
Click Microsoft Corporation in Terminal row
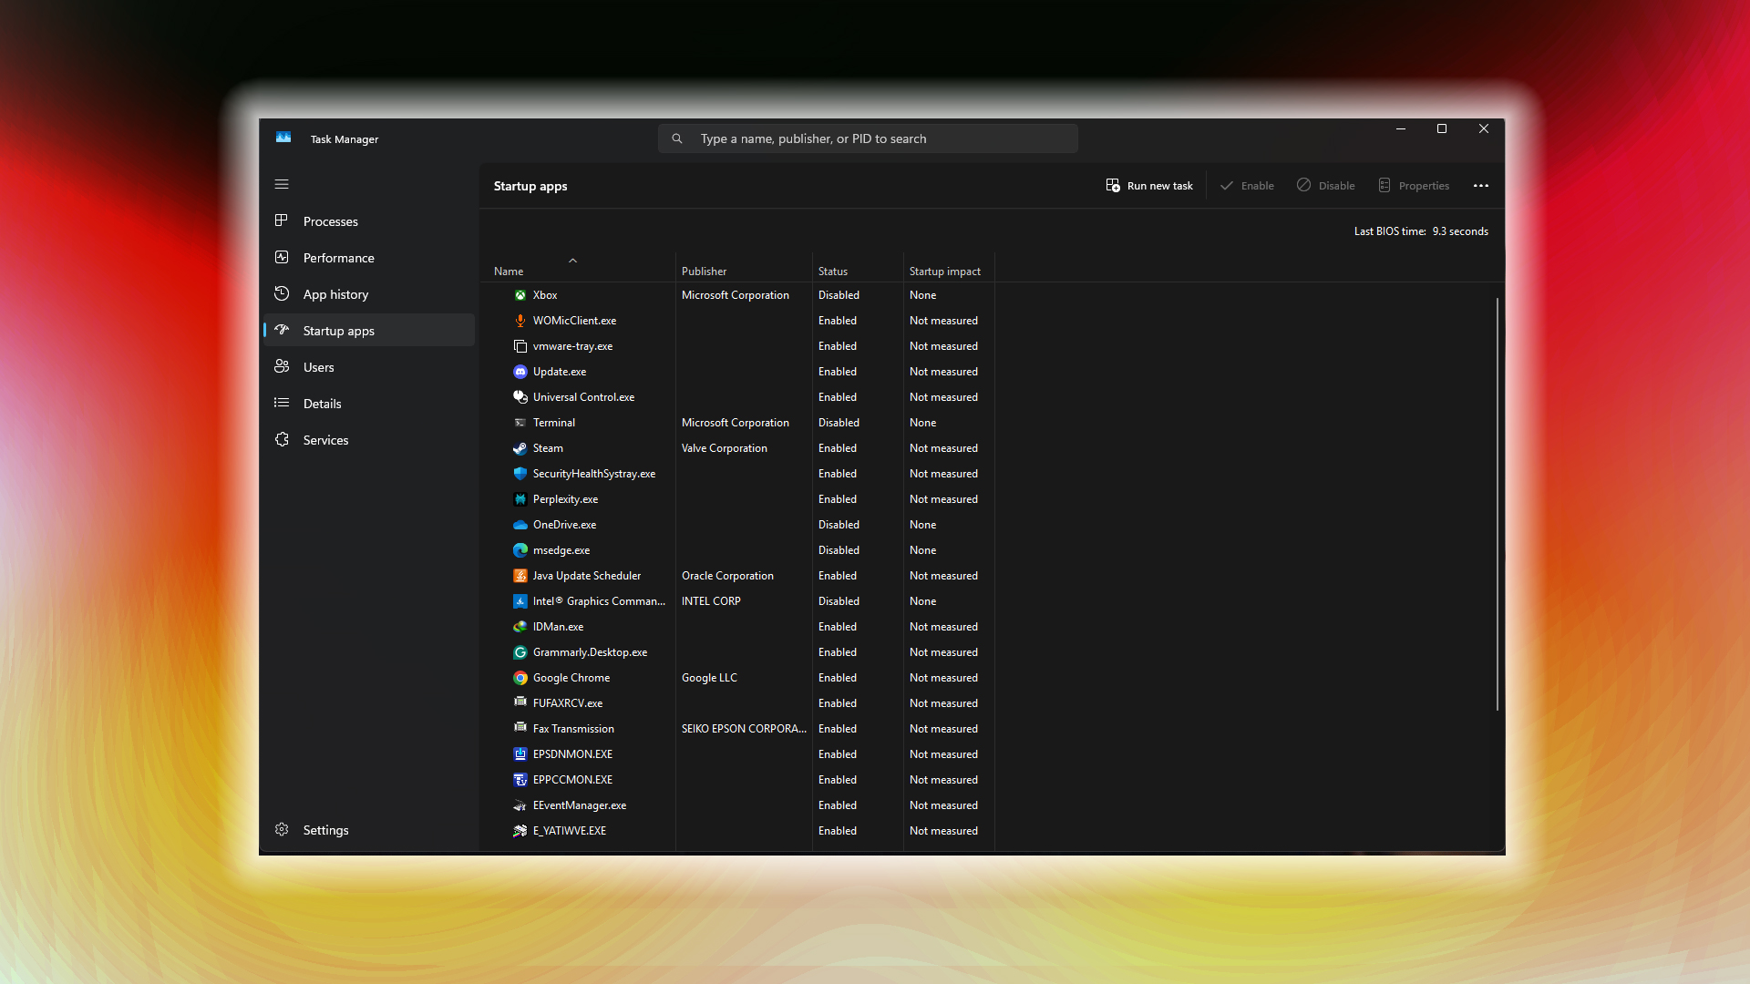click(736, 423)
